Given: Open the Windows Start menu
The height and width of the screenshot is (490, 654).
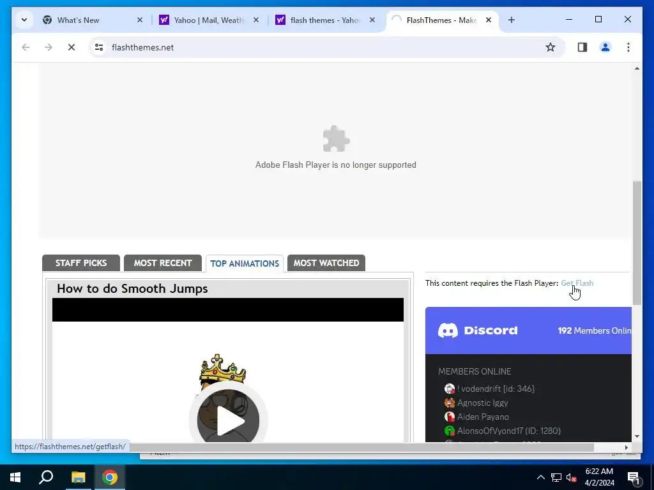Looking at the screenshot, I should 15,477.
